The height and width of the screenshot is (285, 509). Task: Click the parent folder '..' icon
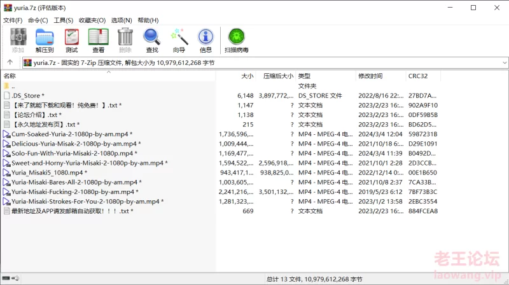(x=6, y=86)
